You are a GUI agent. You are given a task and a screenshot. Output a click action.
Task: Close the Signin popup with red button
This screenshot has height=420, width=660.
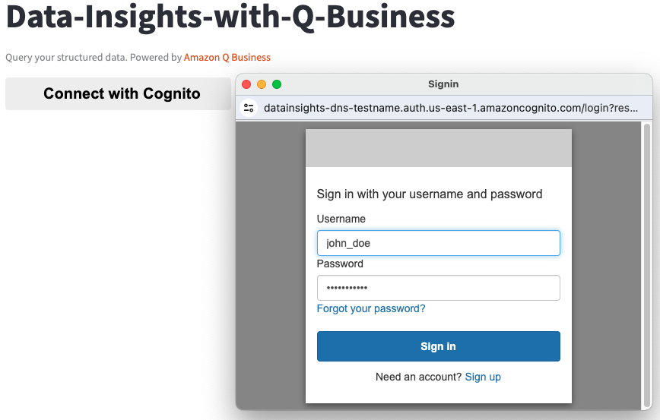[246, 84]
